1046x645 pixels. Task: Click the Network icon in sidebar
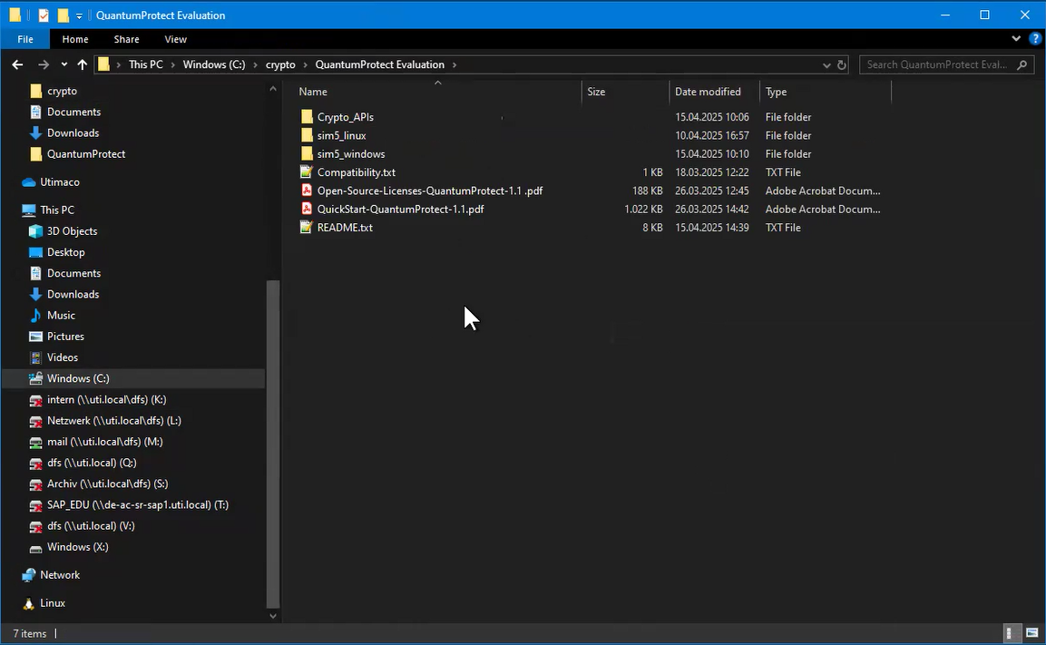tap(29, 575)
